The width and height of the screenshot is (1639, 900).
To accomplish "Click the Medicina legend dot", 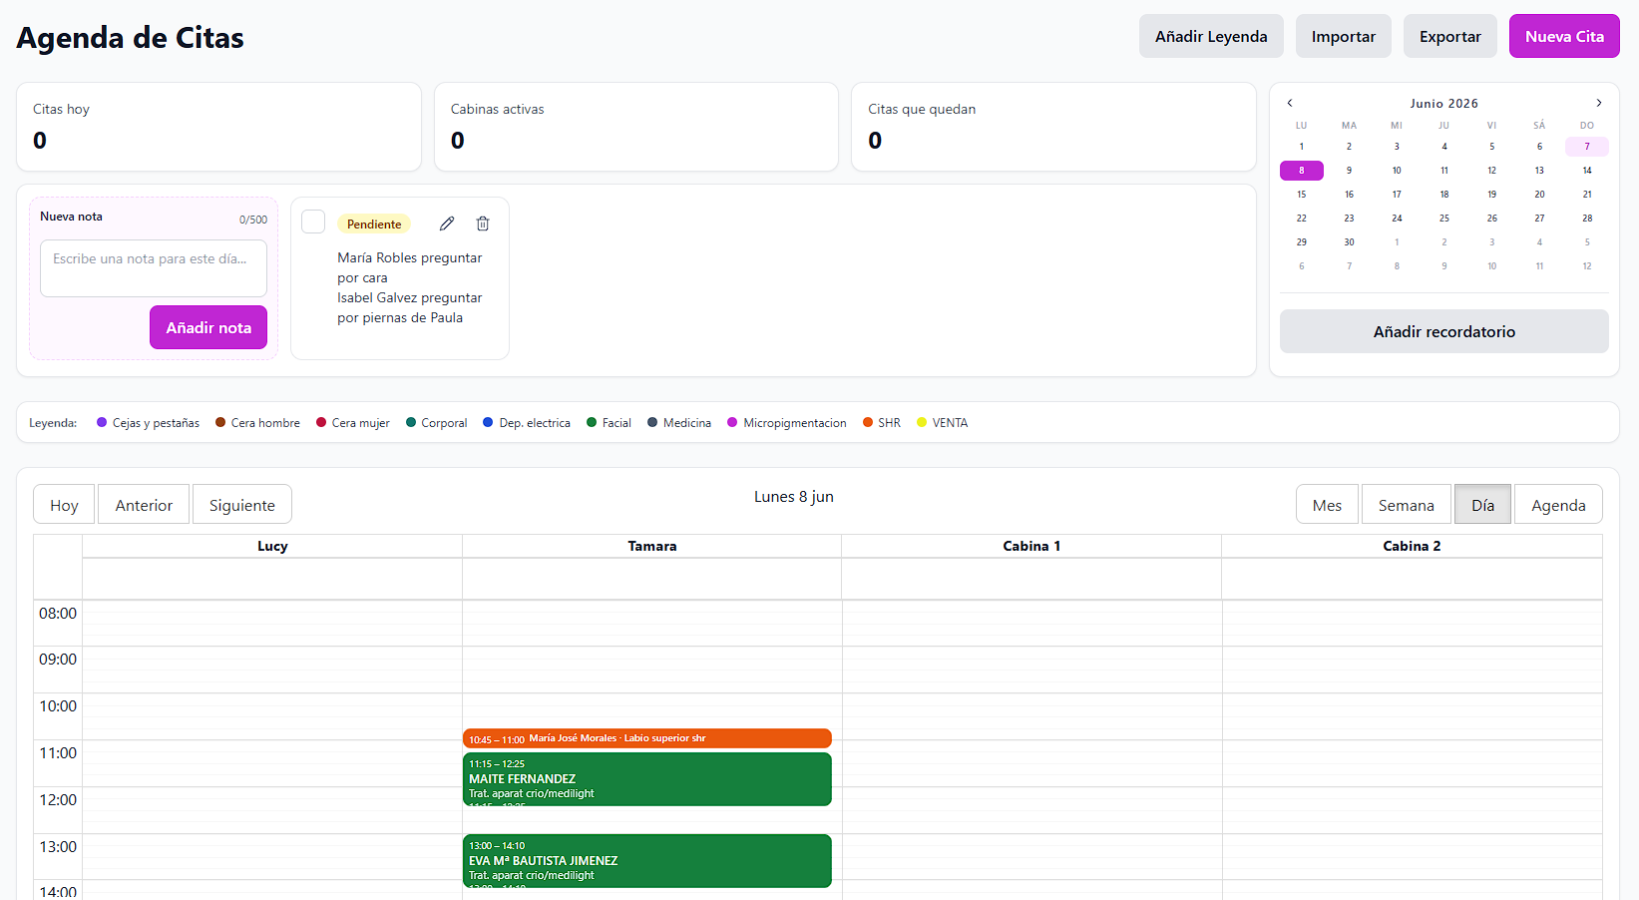I will coord(652,422).
